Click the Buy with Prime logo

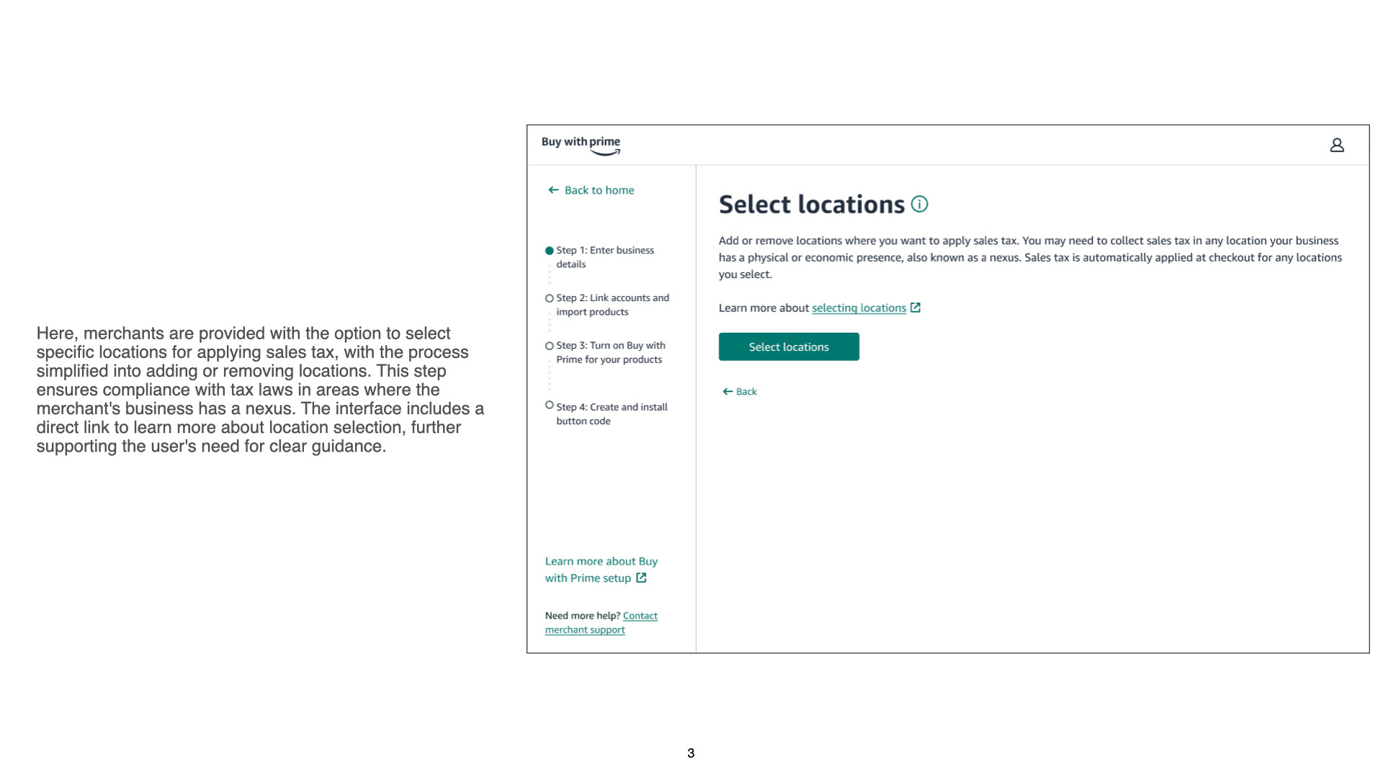point(581,145)
